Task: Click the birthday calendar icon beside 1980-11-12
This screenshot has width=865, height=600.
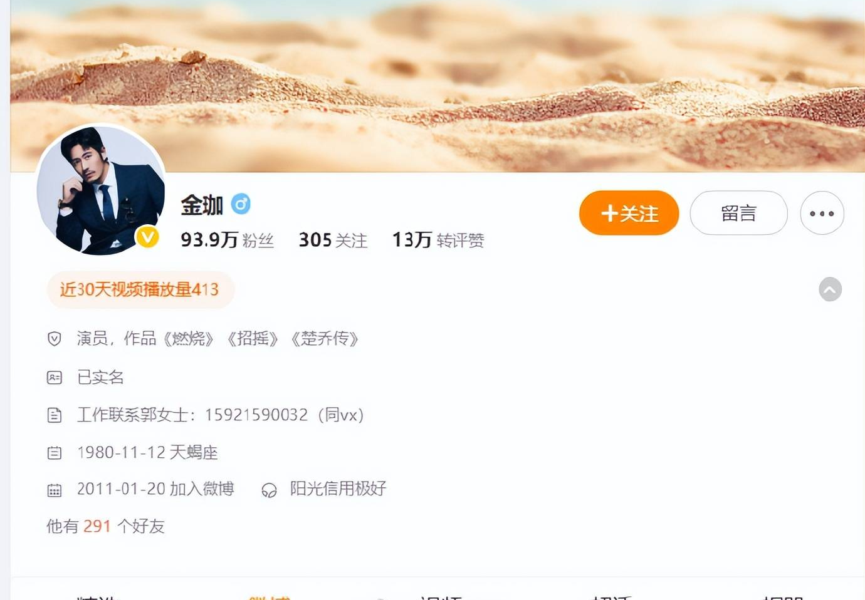Action: click(x=55, y=453)
